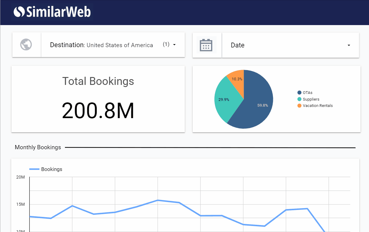Click the globe icon beside Destination filter
This screenshot has width=369, height=232.
[x=26, y=44]
